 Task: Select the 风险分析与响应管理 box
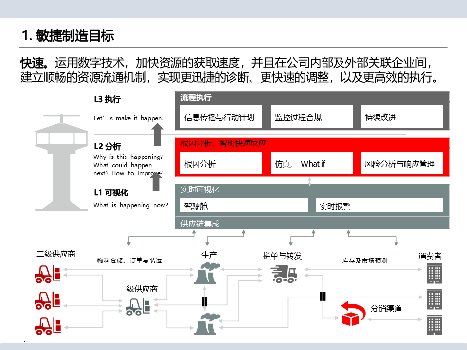point(401,163)
